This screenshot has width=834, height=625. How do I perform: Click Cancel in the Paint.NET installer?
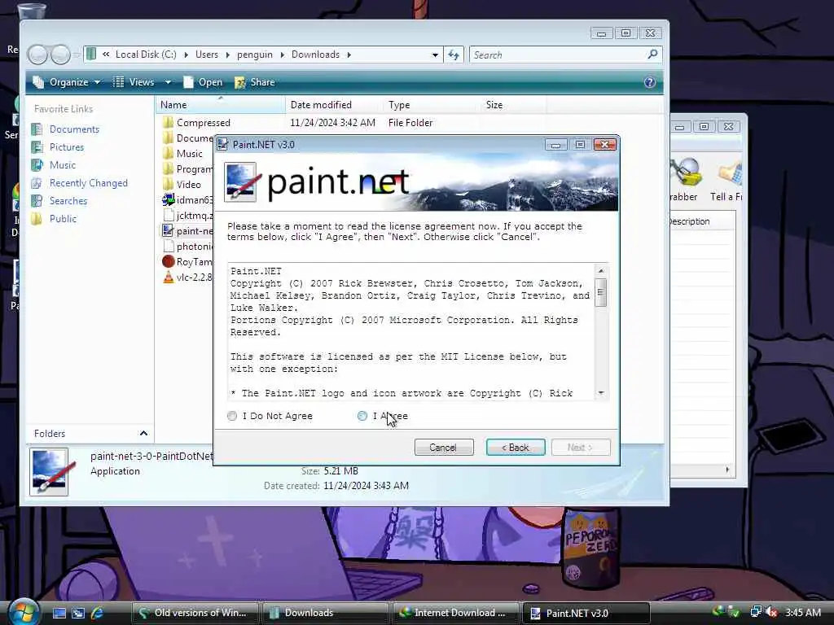[x=444, y=448]
